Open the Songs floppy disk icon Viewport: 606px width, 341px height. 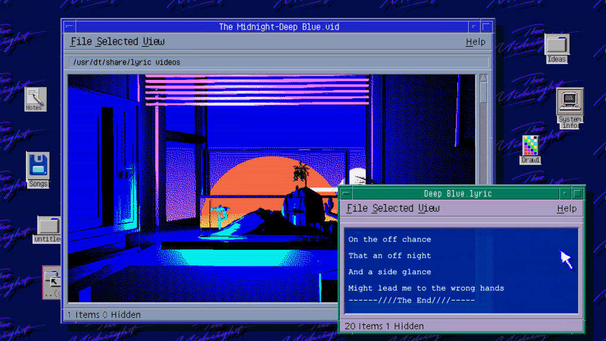click(x=38, y=169)
